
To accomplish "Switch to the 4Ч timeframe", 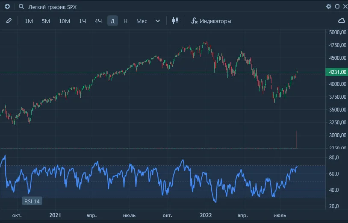I will click(x=98, y=21).
